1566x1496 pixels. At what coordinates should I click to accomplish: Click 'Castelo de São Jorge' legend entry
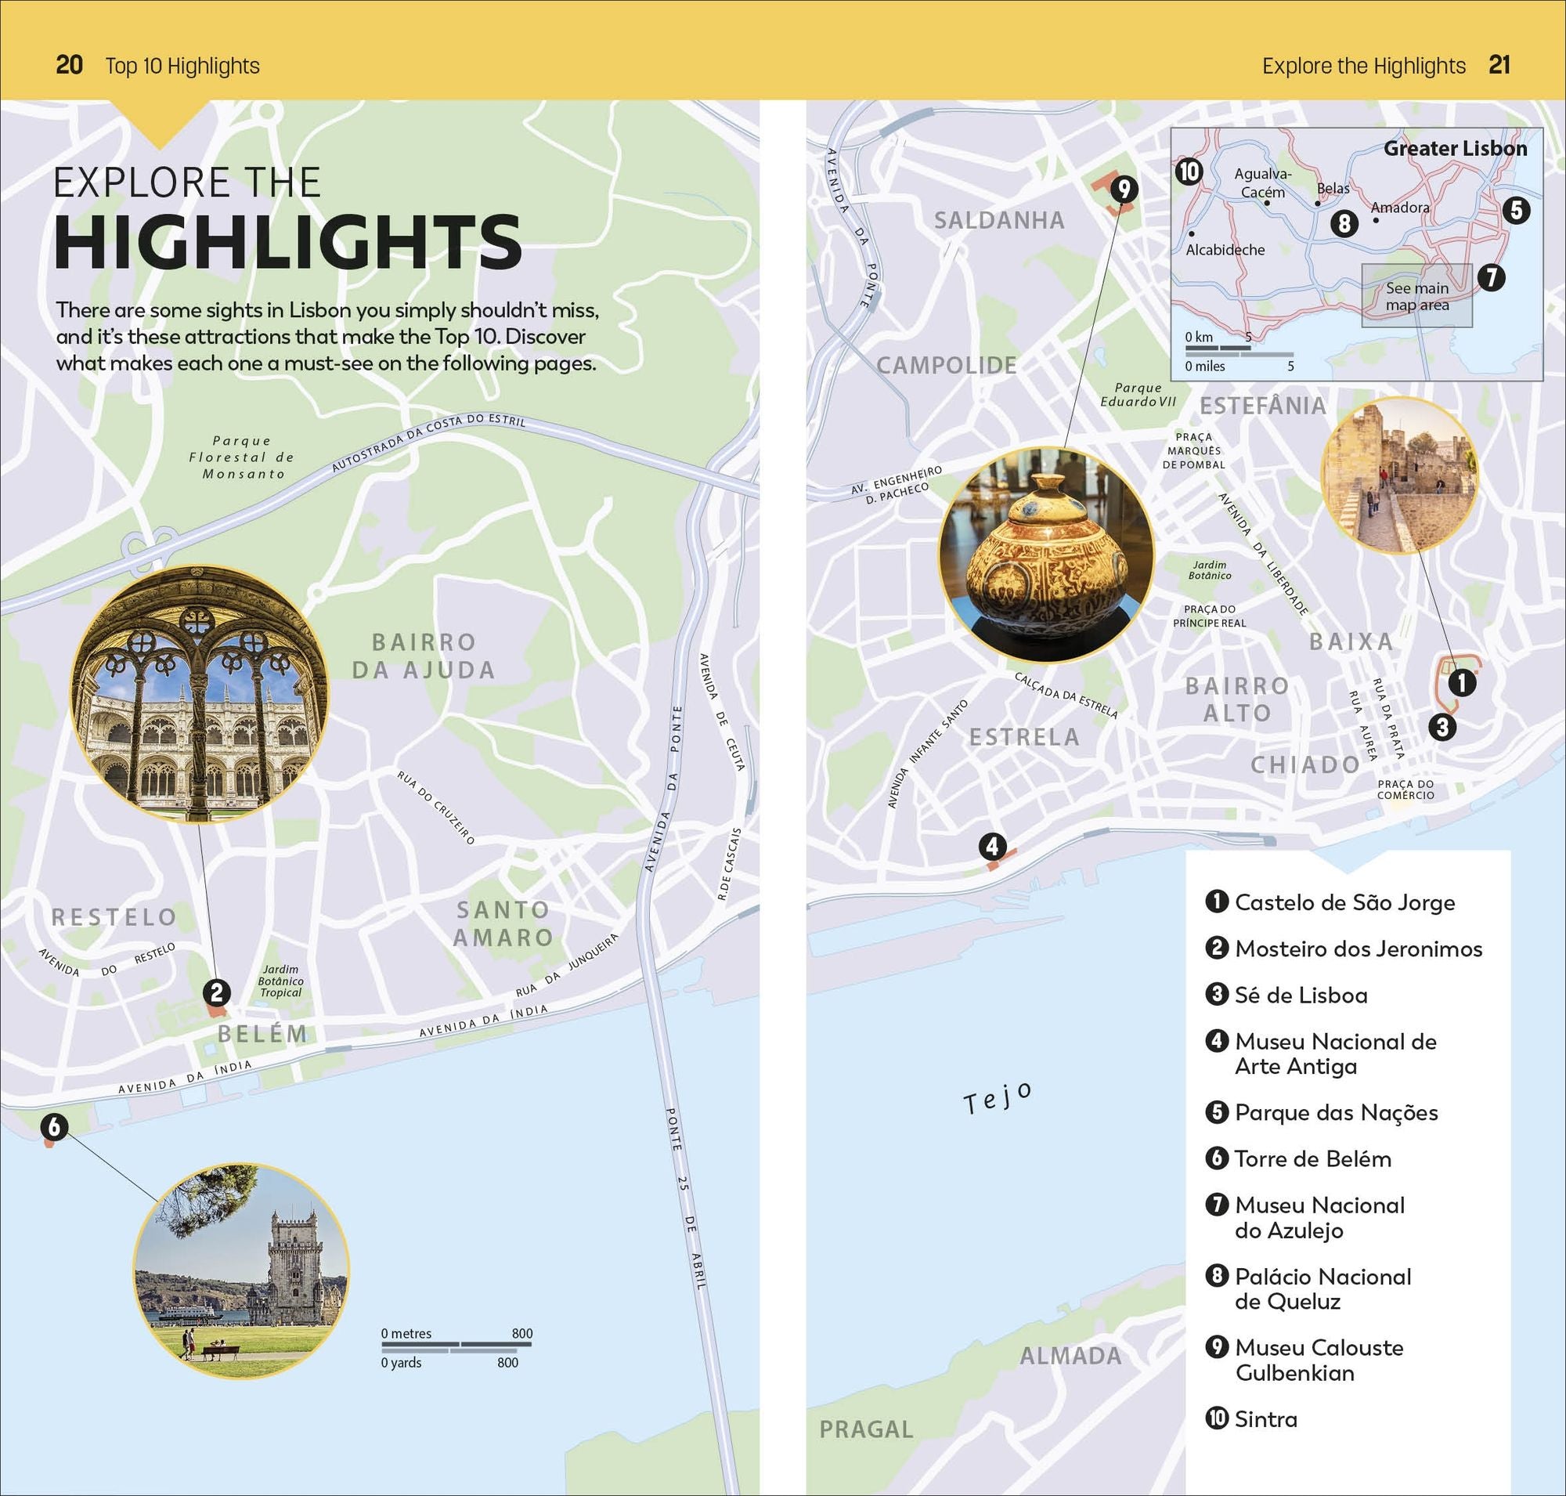[1344, 902]
